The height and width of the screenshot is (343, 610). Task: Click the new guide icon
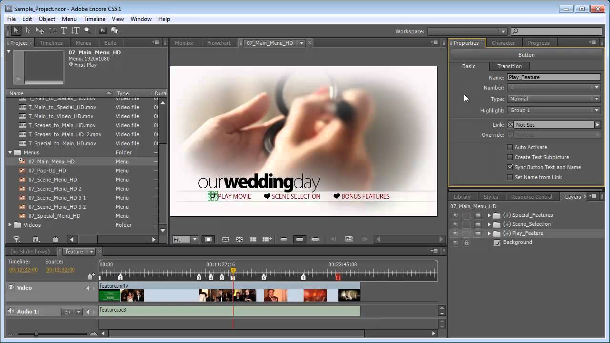click(267, 239)
